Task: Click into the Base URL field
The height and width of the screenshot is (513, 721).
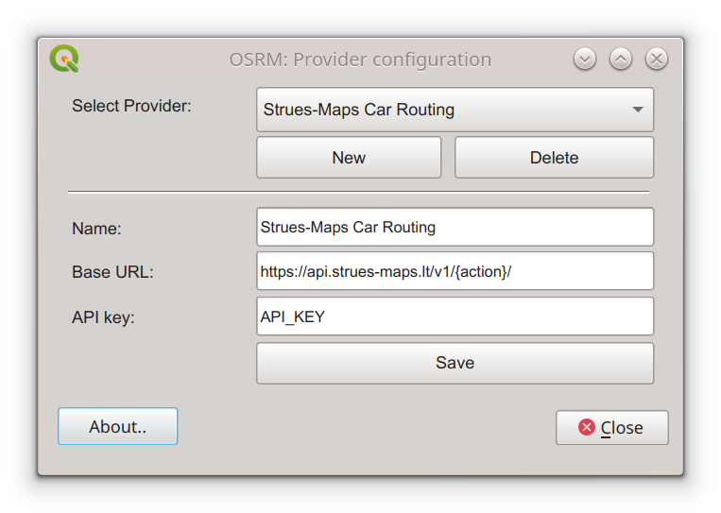Action: click(x=455, y=271)
